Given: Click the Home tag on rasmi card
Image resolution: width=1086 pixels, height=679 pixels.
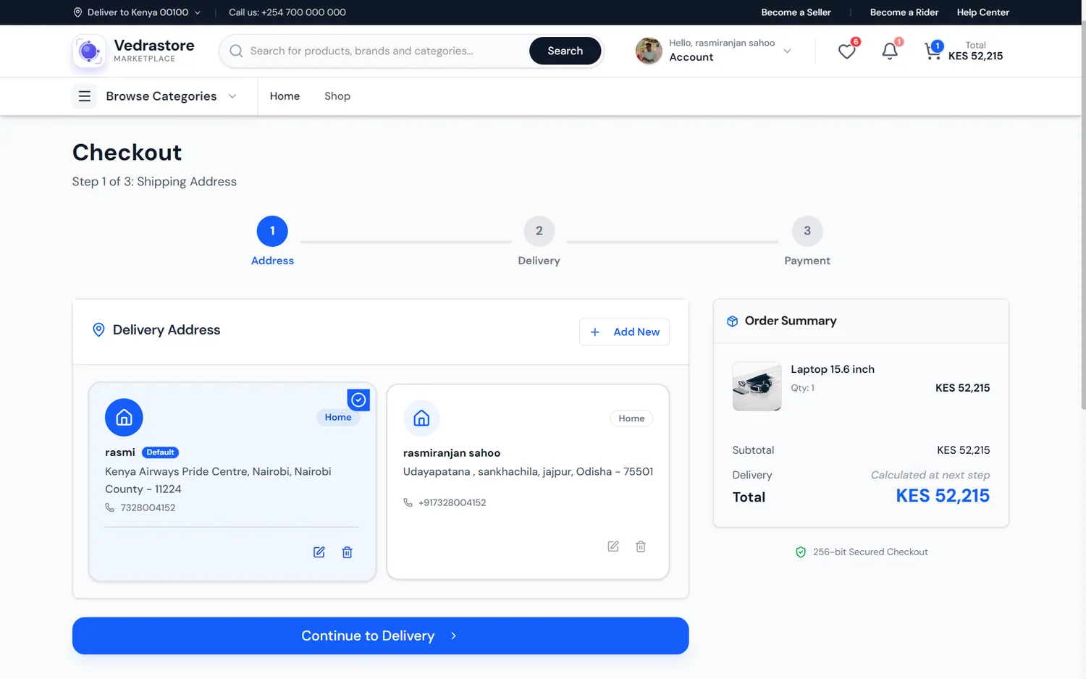Looking at the screenshot, I should click(338, 418).
